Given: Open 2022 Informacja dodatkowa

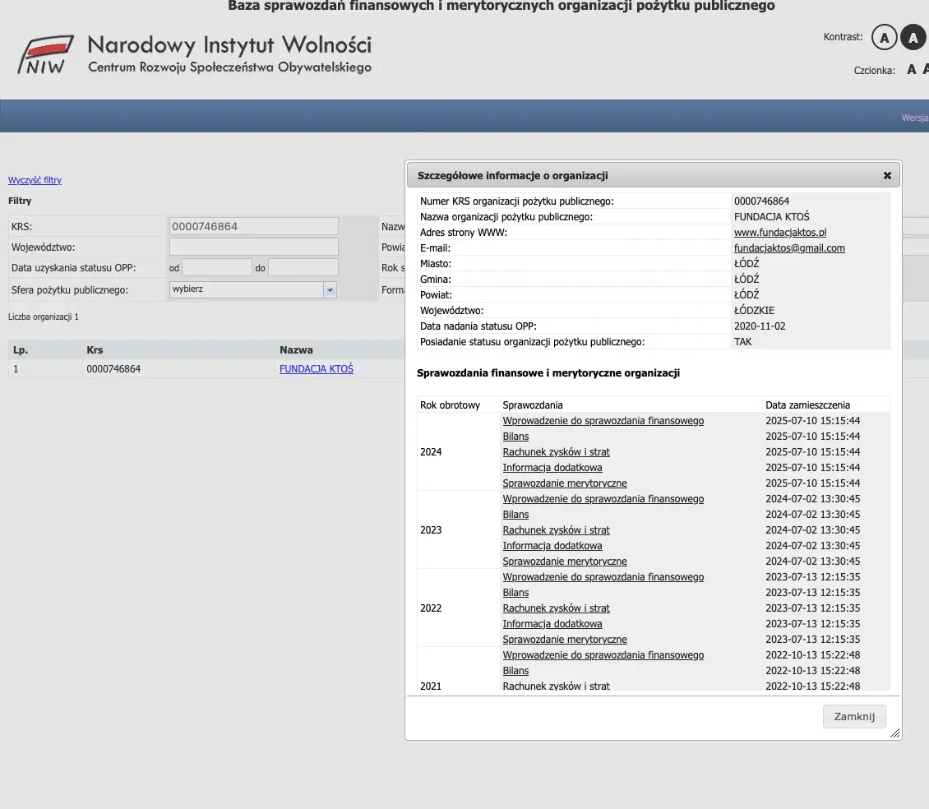Looking at the screenshot, I should click(x=552, y=624).
